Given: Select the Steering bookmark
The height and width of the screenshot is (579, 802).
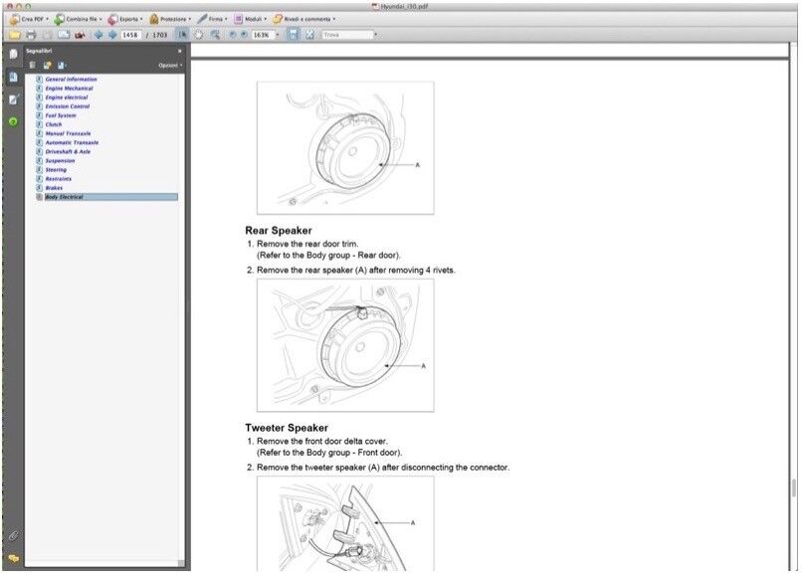Looking at the screenshot, I should point(56,170).
